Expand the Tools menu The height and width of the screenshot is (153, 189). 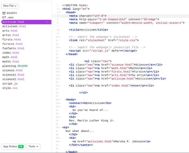tap(33, 147)
